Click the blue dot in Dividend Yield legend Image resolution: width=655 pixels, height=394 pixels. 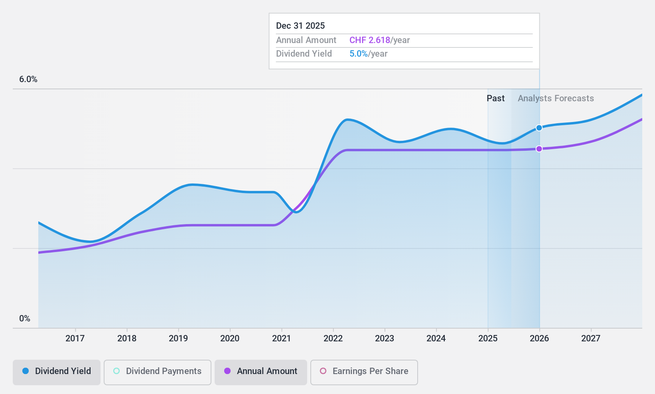click(26, 371)
